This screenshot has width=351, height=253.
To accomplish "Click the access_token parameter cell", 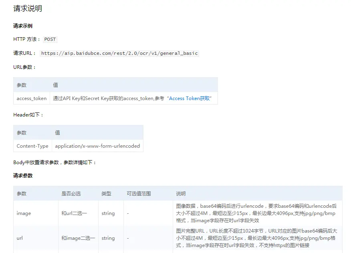I will 32,98.
